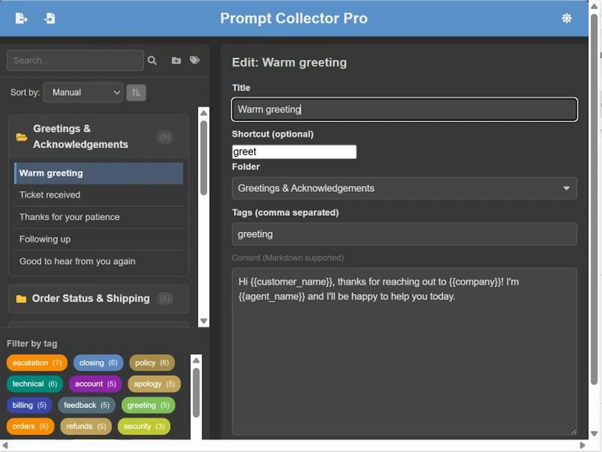
Task: Open the Folder dropdown selector
Action: coord(404,188)
